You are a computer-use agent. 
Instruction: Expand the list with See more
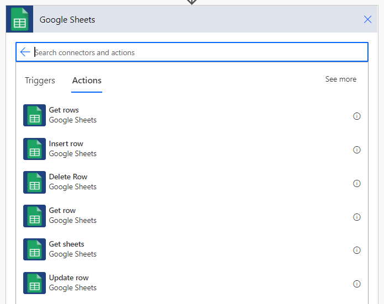click(x=341, y=79)
